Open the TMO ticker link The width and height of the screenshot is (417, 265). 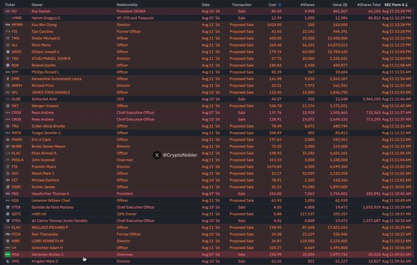15,38
